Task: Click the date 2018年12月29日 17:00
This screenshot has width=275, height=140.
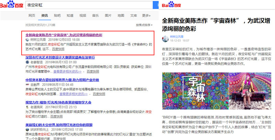Action: pos(67,130)
